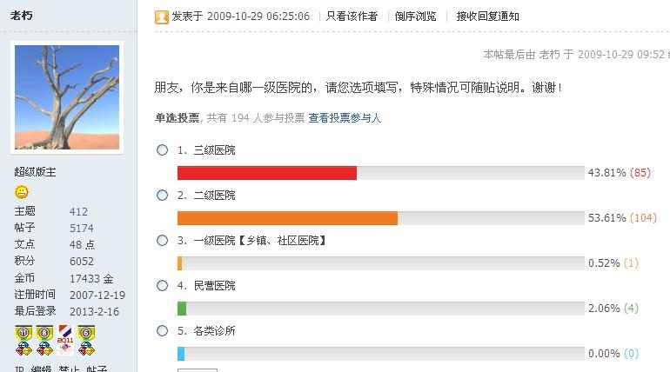Screen dimensions: 670x372
Task: Select the 二级医院 radio button
Action: click(x=162, y=196)
